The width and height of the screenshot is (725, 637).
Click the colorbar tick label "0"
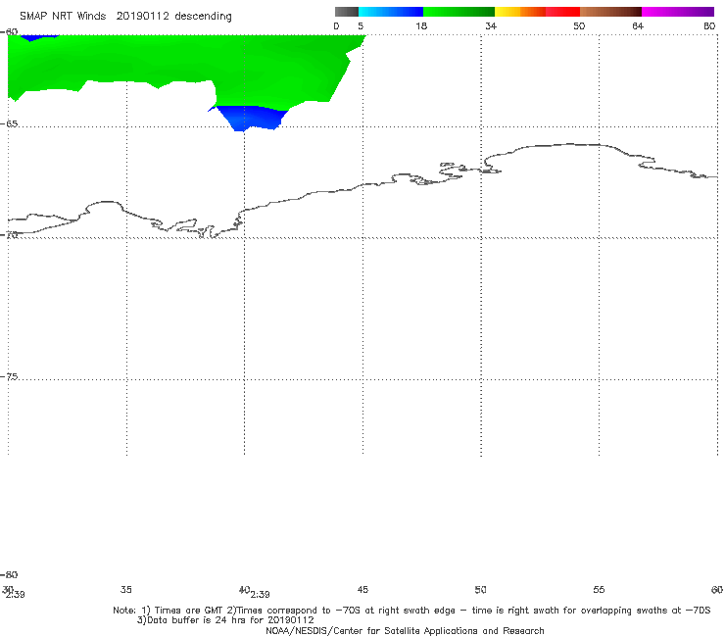(336, 25)
